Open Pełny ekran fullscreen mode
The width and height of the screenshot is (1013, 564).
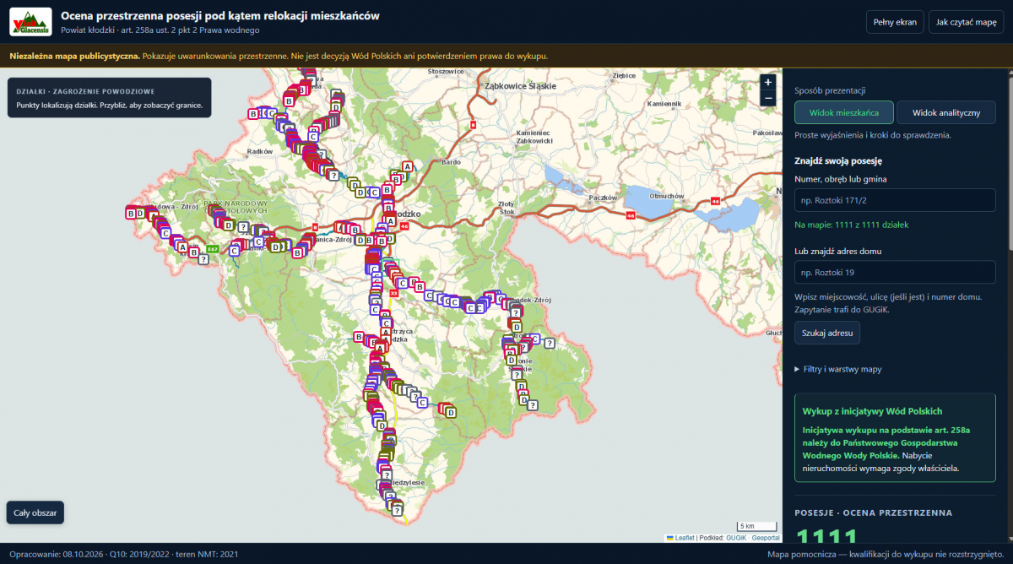click(895, 22)
